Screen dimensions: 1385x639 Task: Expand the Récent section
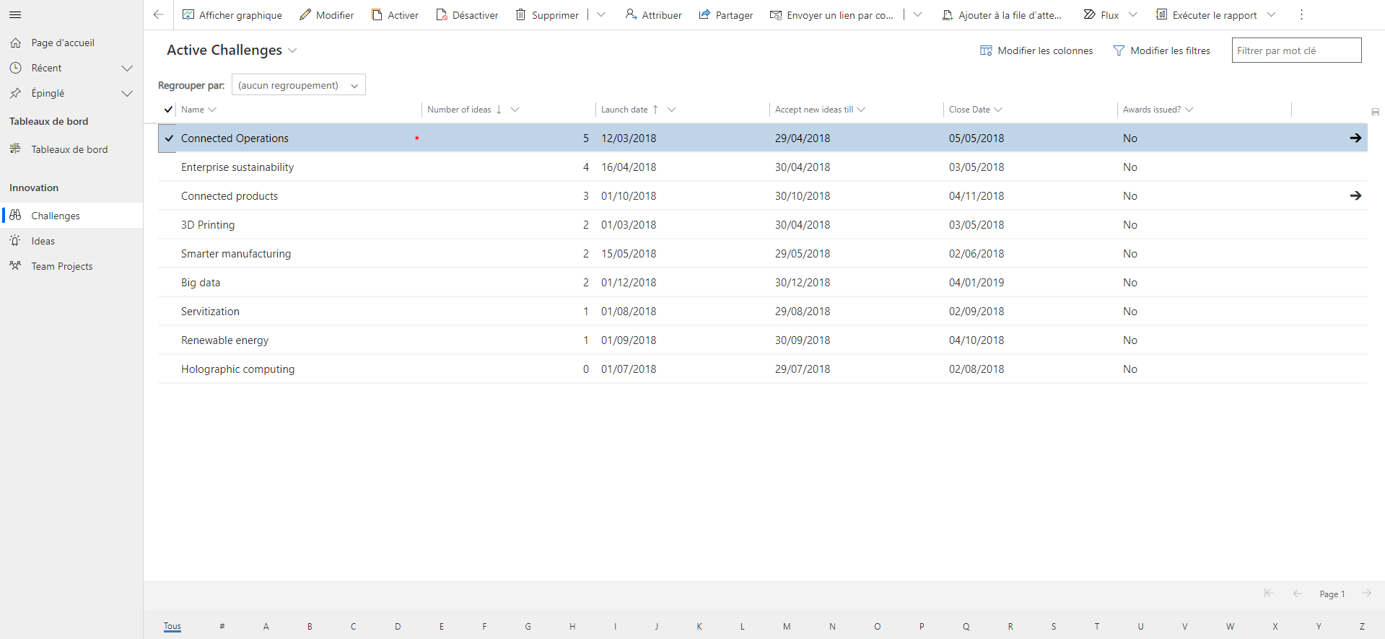click(127, 68)
